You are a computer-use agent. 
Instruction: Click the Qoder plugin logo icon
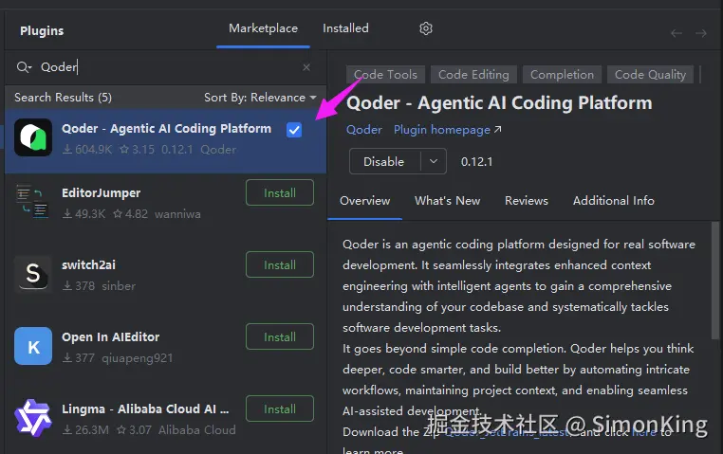tap(33, 137)
